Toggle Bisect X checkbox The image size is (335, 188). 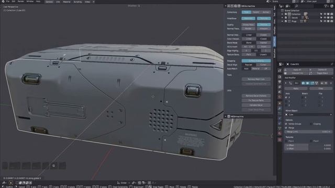[x=303, y=98]
